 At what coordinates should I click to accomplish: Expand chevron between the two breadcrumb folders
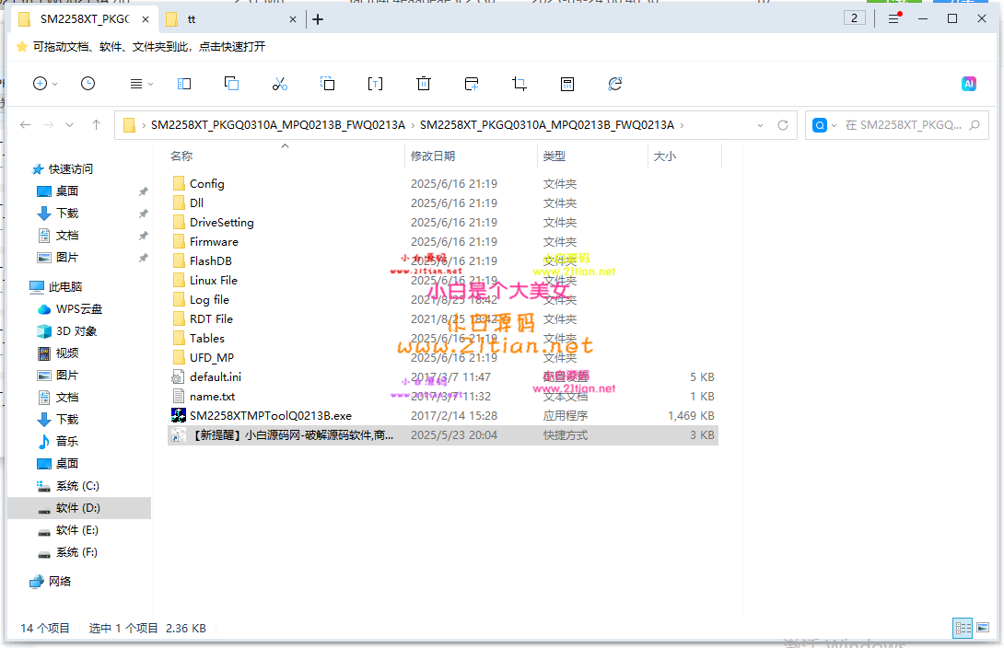point(413,125)
